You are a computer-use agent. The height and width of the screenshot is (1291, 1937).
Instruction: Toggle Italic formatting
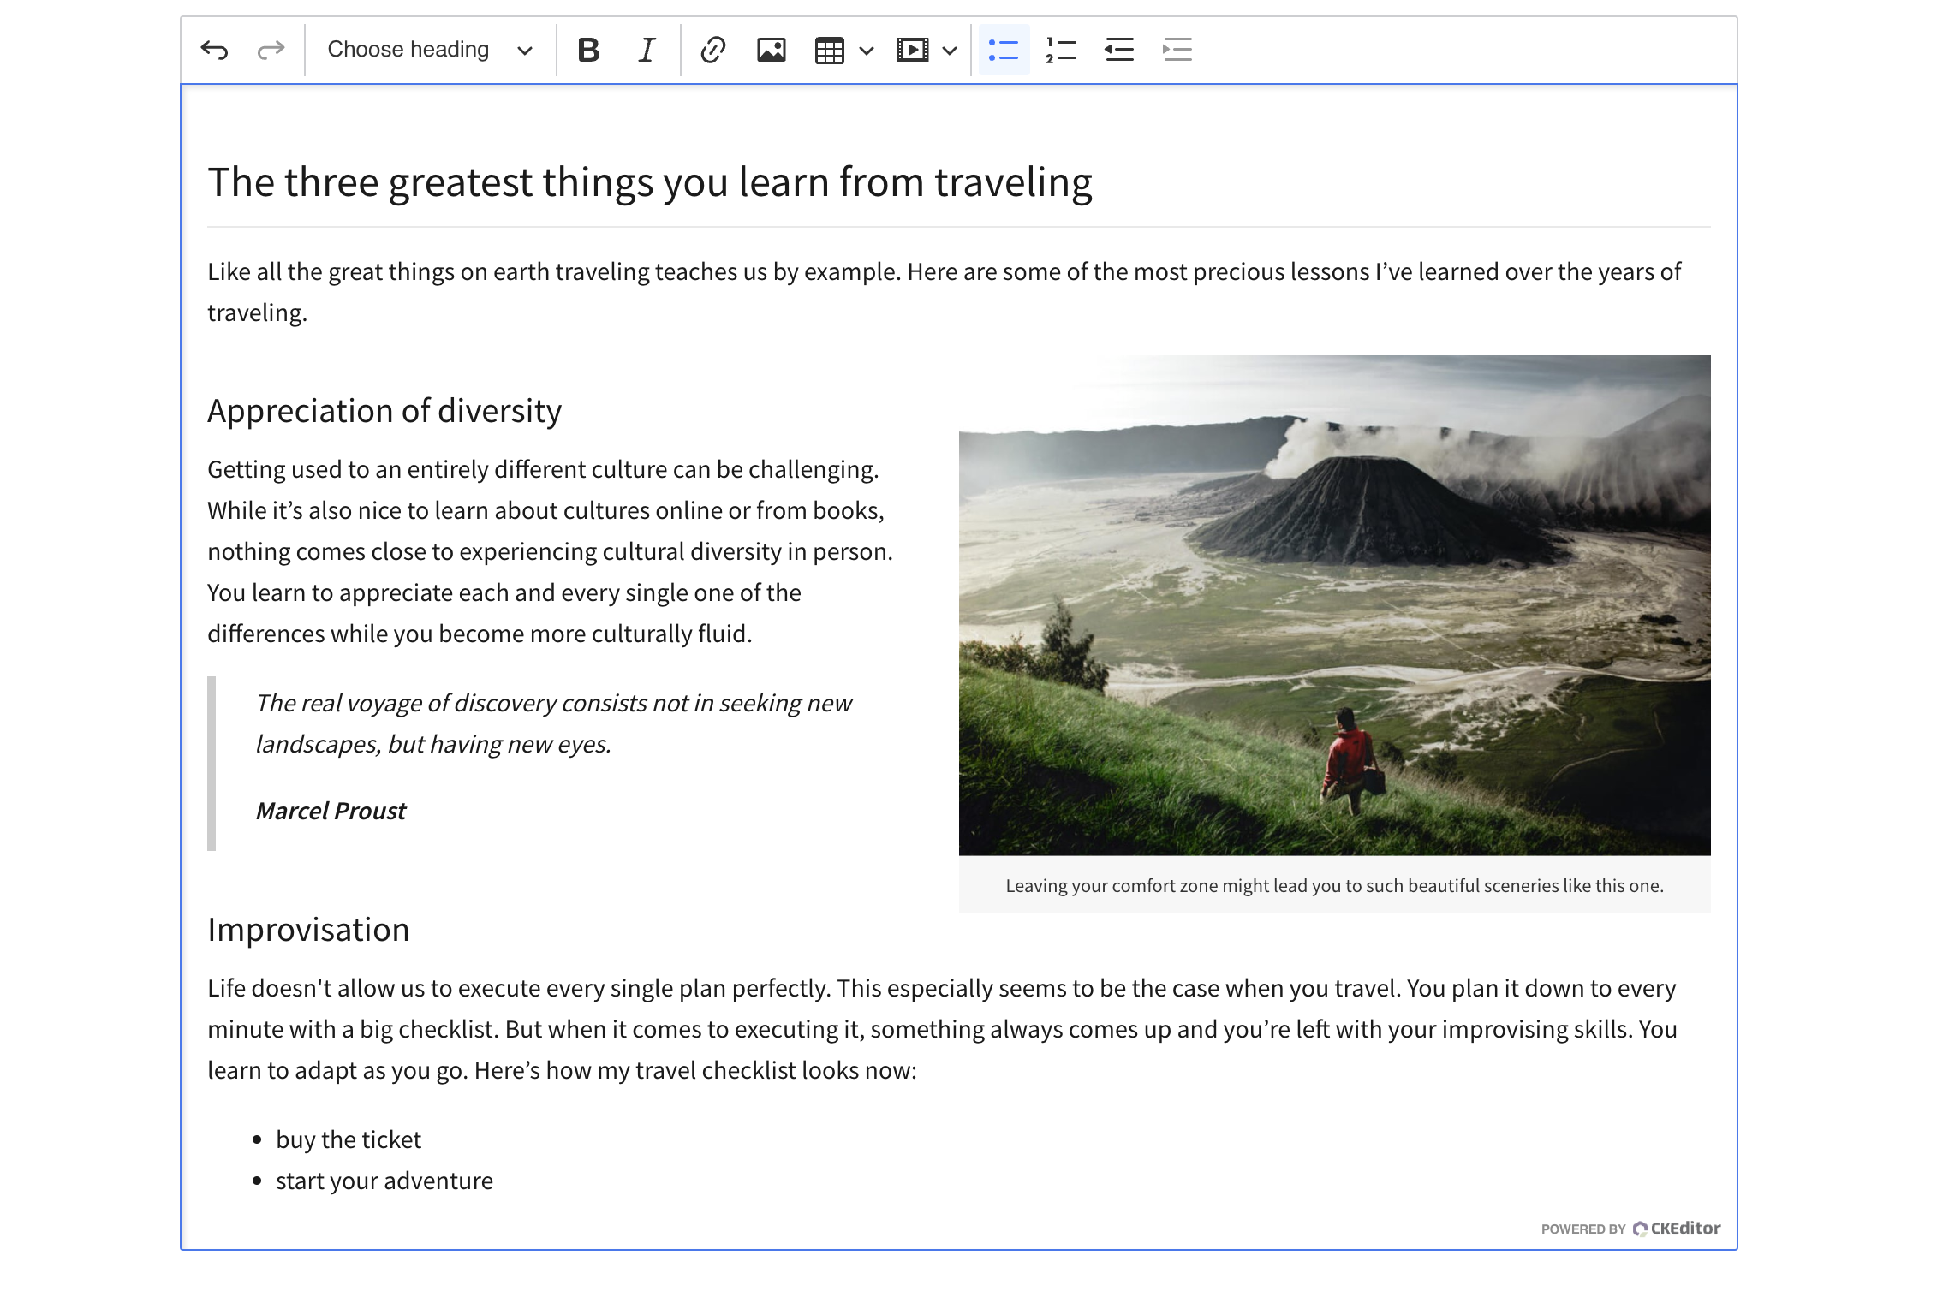click(x=647, y=50)
